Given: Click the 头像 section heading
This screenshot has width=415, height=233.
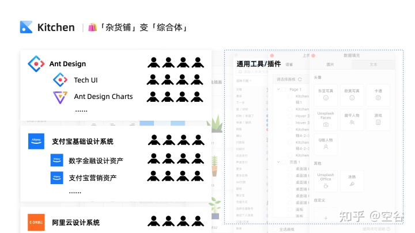Looking at the screenshot, I should (x=318, y=78).
